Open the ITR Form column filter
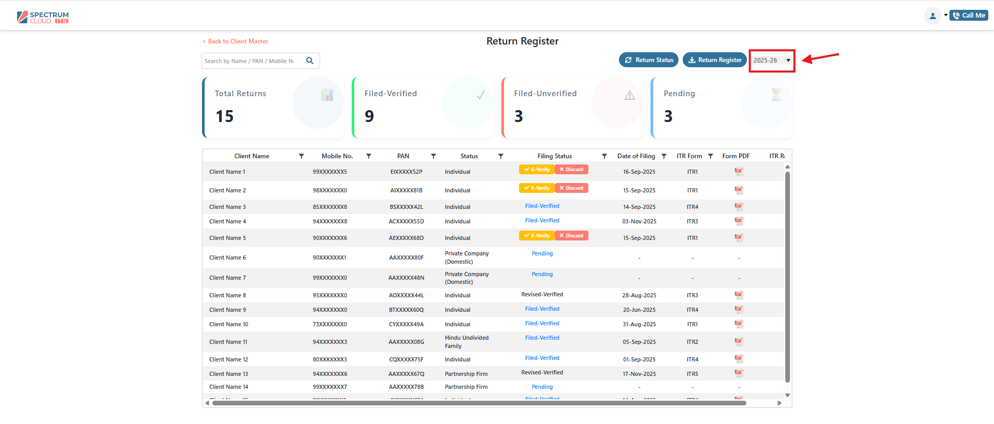 pyautogui.click(x=711, y=156)
